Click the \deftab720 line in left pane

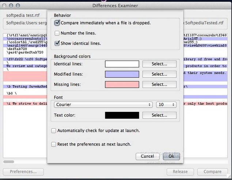point(17,49)
